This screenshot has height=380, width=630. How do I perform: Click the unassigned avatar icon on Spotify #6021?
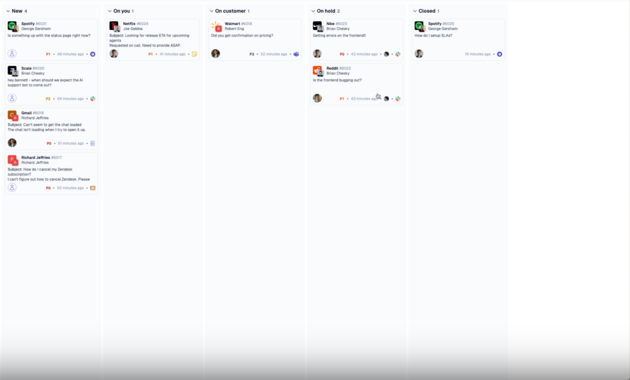click(x=12, y=54)
